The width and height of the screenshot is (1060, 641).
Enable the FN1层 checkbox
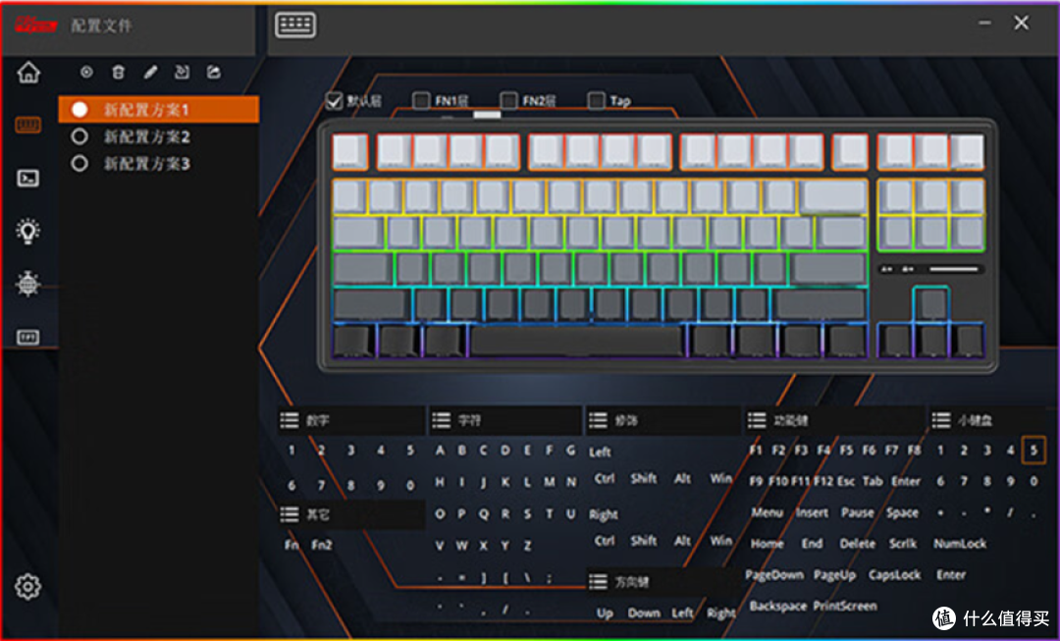pyautogui.click(x=421, y=101)
